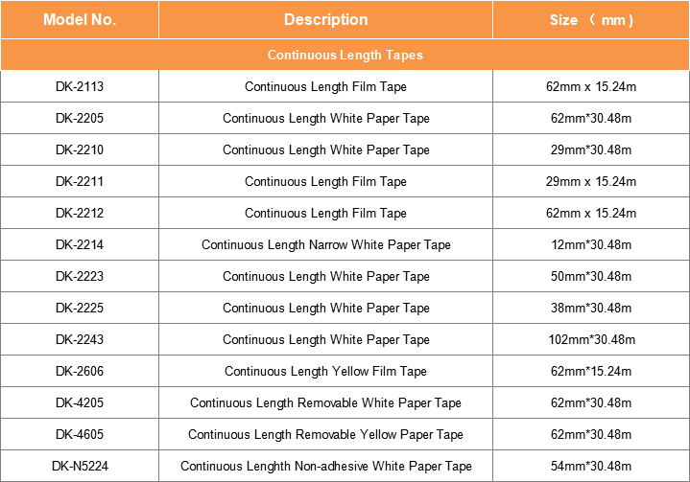Select the DK-2211 model number
Image resolution: width=690 pixels, height=482 pixels.
tap(80, 182)
